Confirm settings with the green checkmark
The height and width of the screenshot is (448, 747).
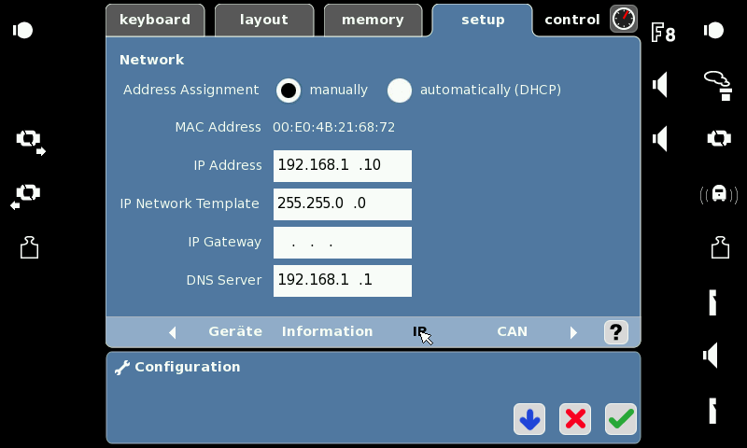click(621, 419)
